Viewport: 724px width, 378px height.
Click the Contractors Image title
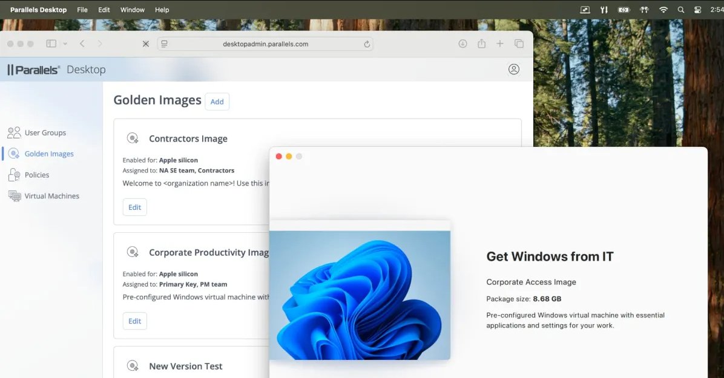(x=188, y=138)
